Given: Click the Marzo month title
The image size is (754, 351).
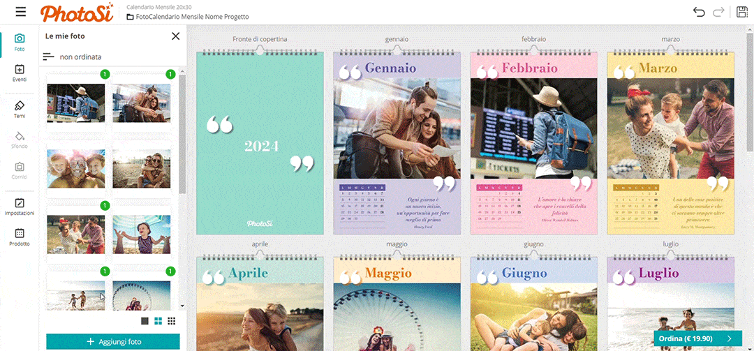Looking at the screenshot, I should pos(658,68).
